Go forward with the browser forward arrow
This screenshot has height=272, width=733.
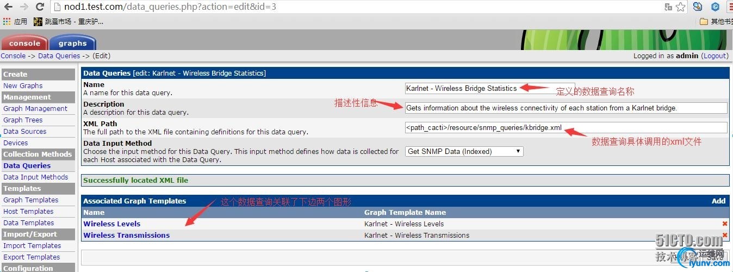tap(24, 7)
